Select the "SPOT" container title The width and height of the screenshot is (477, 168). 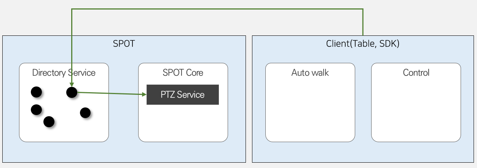[x=124, y=43]
